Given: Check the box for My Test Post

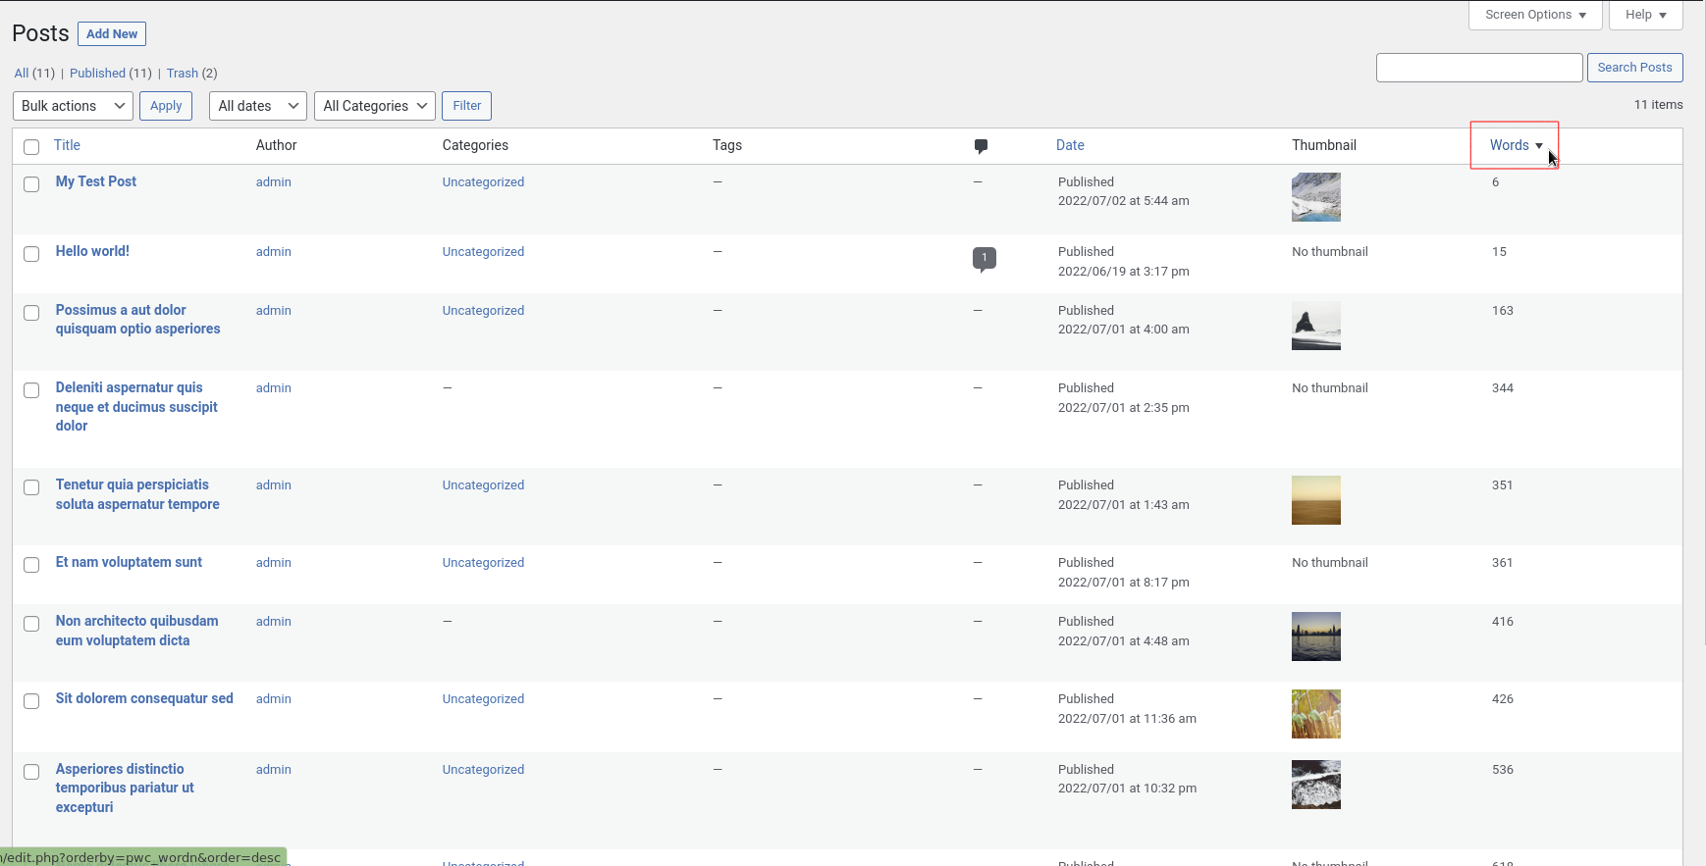Looking at the screenshot, I should click(x=31, y=184).
